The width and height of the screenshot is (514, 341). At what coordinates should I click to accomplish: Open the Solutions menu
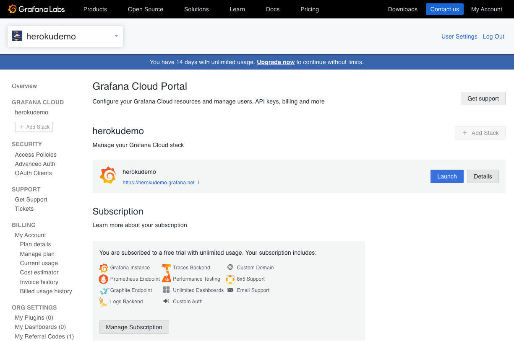[196, 9]
